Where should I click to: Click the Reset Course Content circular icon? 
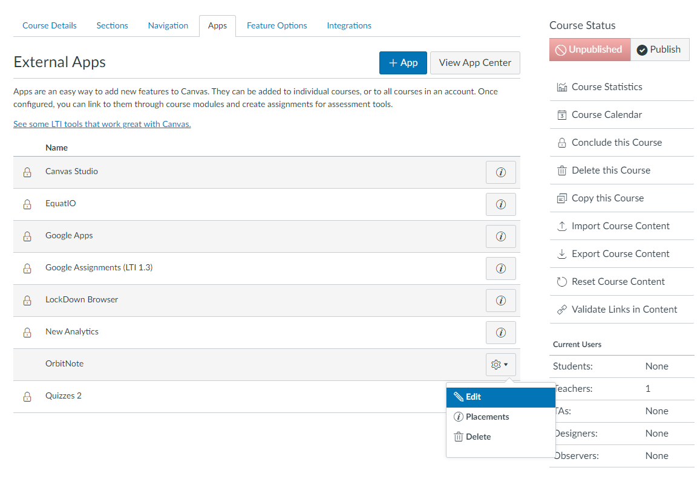(x=562, y=282)
